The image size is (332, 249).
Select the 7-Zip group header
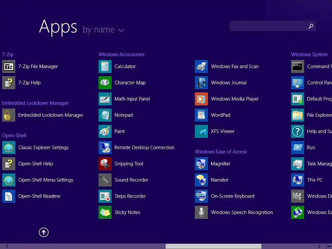[8, 54]
